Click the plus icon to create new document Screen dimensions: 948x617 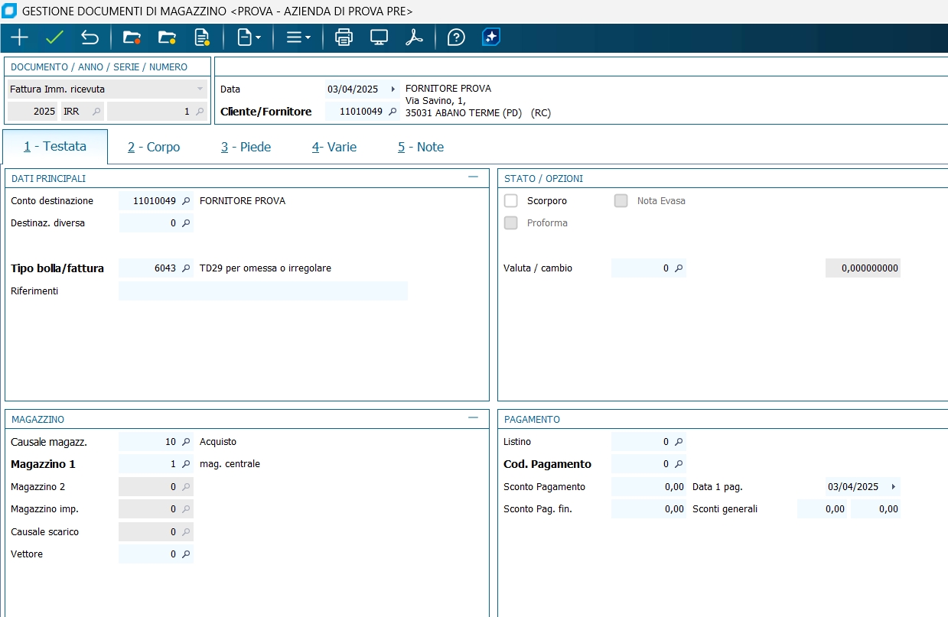click(x=19, y=37)
